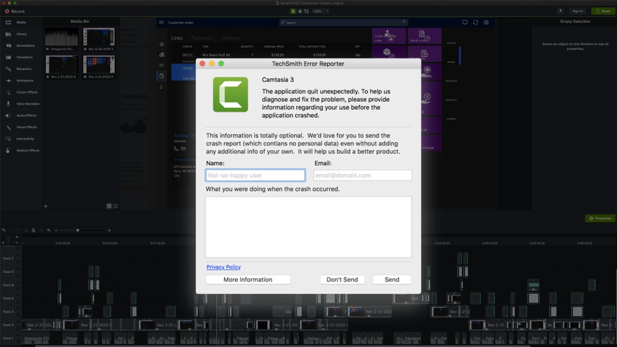Select the Patagonia PO audio thumbnail
Viewport: 617px width, 347px height.
tap(61, 37)
